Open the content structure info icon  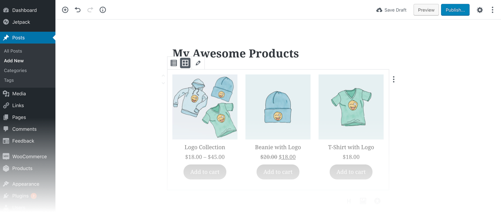103,10
